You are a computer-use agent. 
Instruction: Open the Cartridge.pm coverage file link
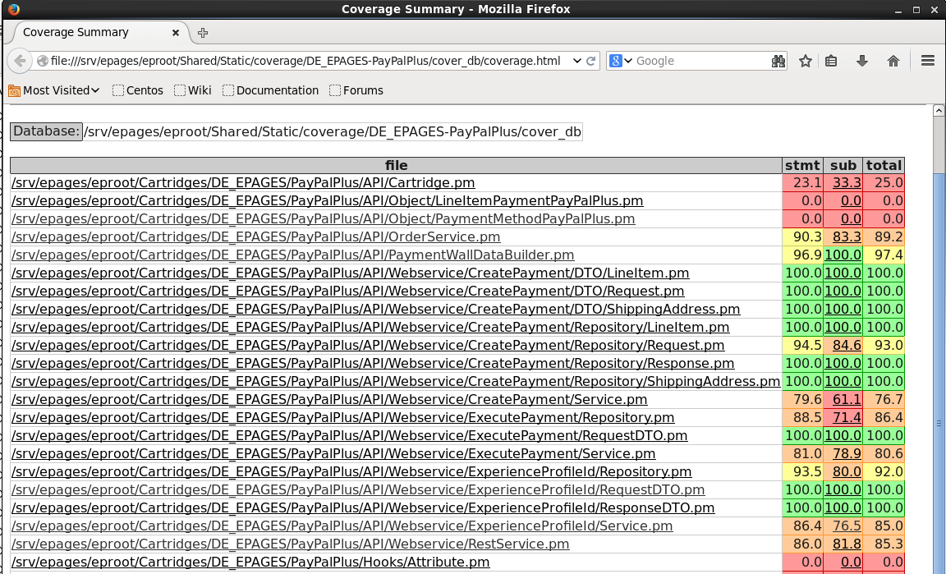coord(243,183)
